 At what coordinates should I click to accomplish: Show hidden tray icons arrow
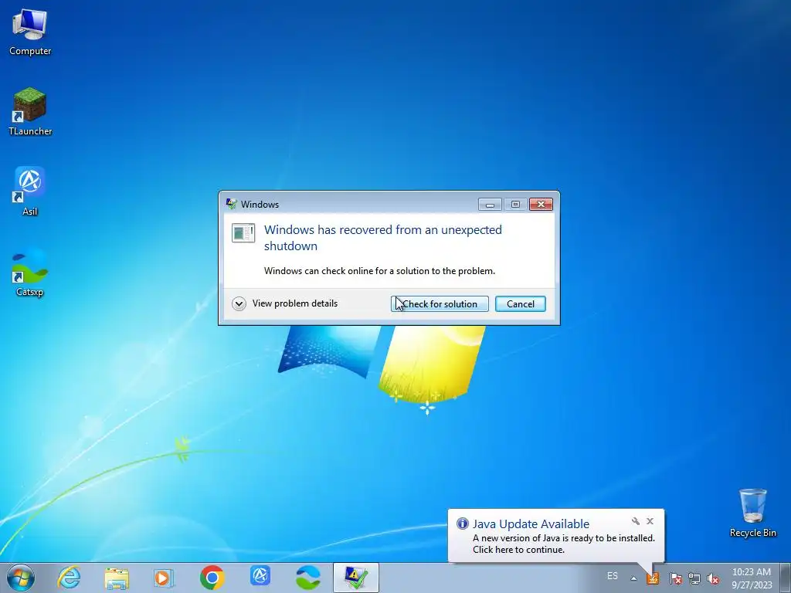[x=633, y=578]
